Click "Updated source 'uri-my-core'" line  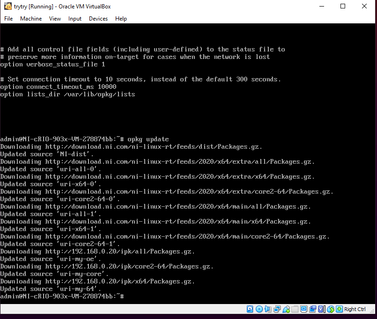[54, 274]
